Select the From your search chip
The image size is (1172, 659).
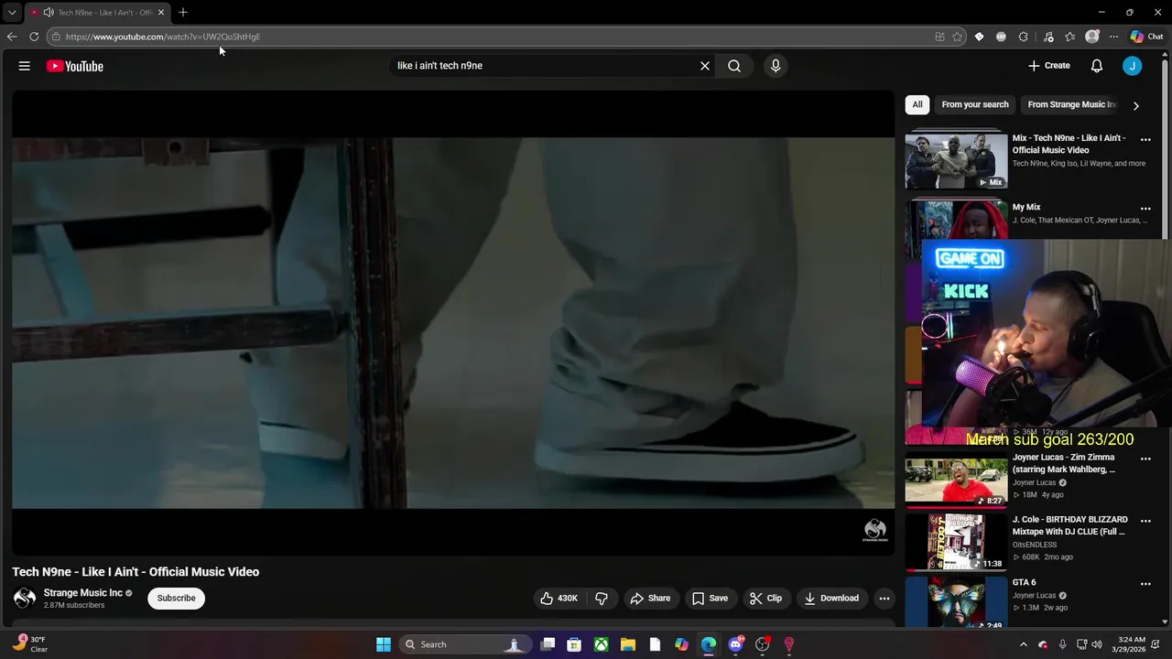[x=975, y=104]
